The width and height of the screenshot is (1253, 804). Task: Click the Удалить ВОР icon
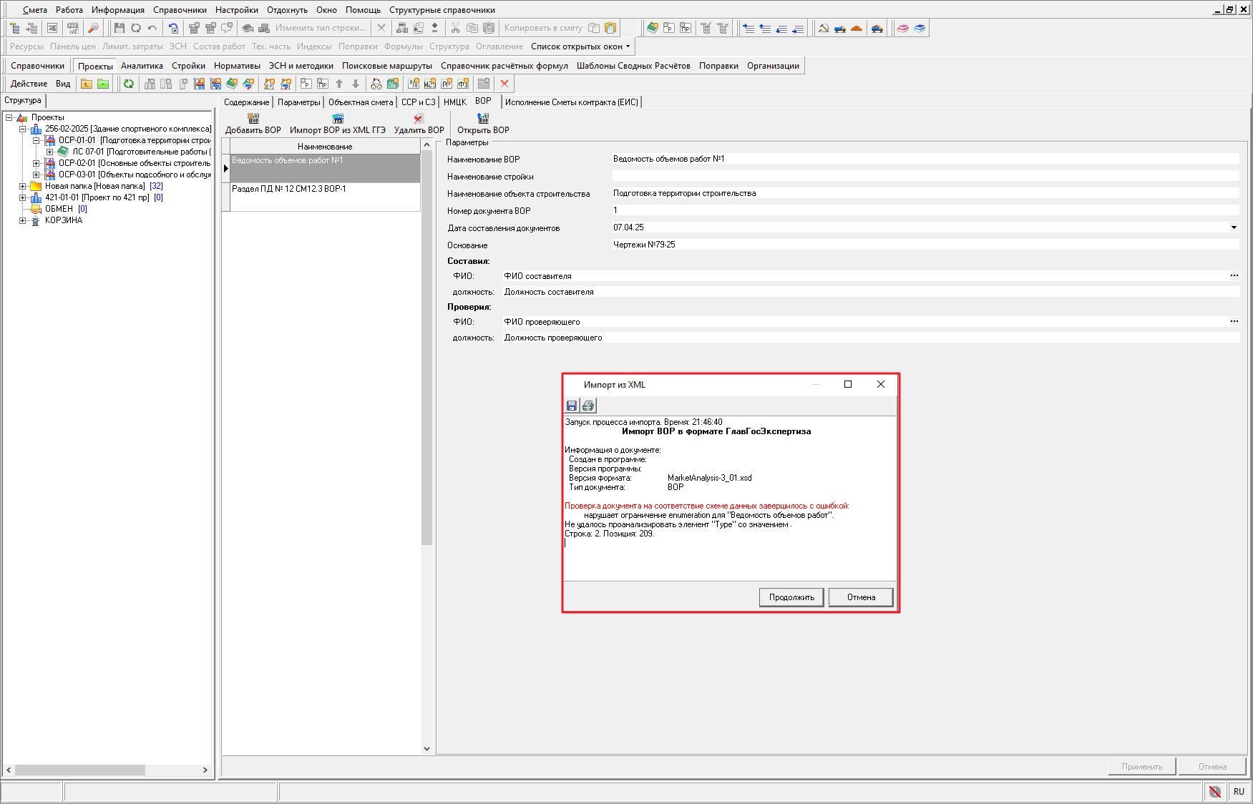[x=419, y=119]
